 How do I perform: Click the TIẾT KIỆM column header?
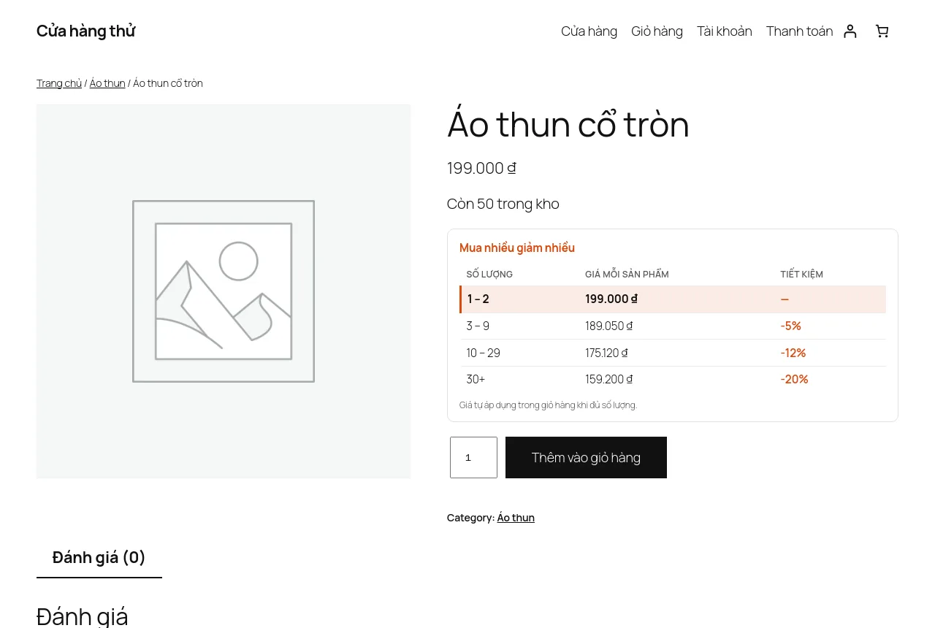tap(801, 275)
